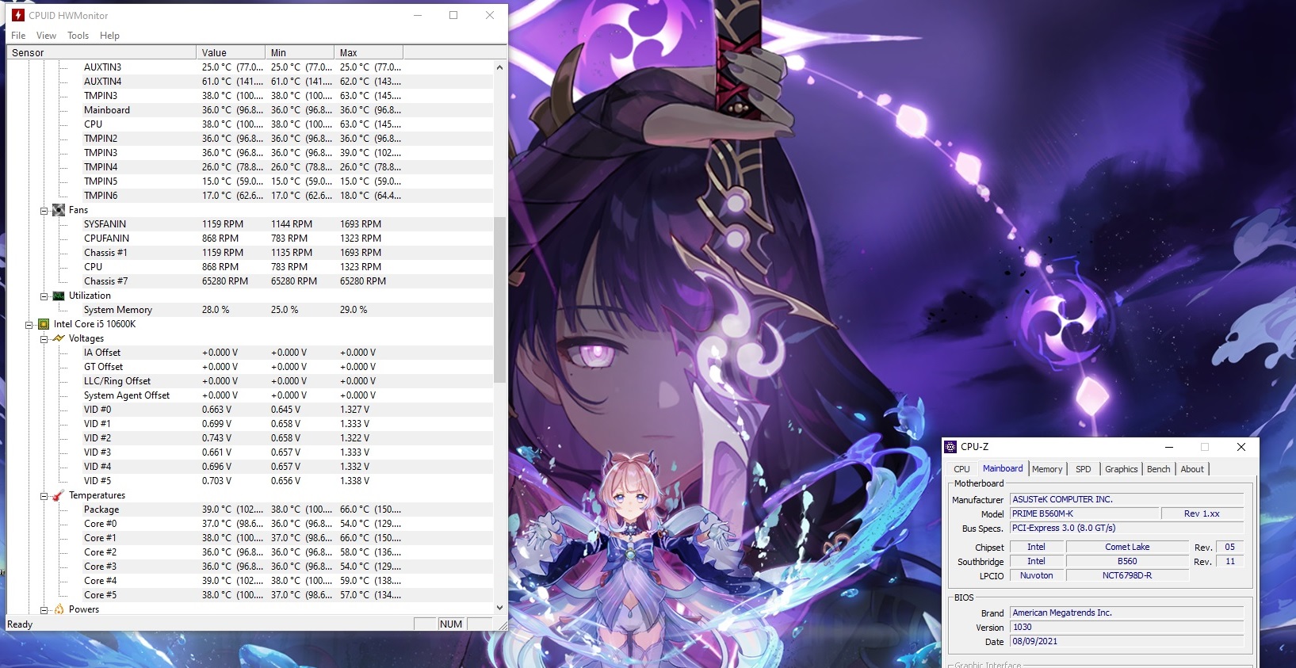Click the BIOS date 08/09/2021 field
The height and width of the screenshot is (668, 1296).
pyautogui.click(x=1126, y=641)
